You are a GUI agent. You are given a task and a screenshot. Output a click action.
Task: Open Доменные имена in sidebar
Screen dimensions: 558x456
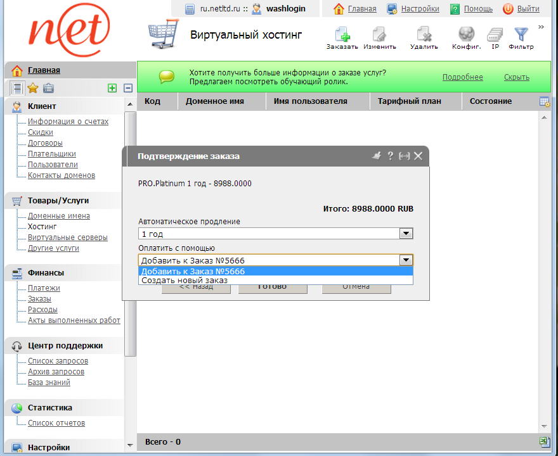click(x=58, y=216)
